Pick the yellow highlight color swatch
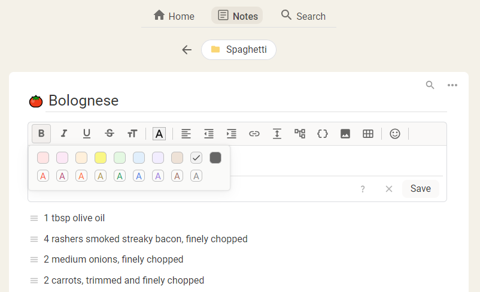This screenshot has height=292, width=480. [101, 158]
